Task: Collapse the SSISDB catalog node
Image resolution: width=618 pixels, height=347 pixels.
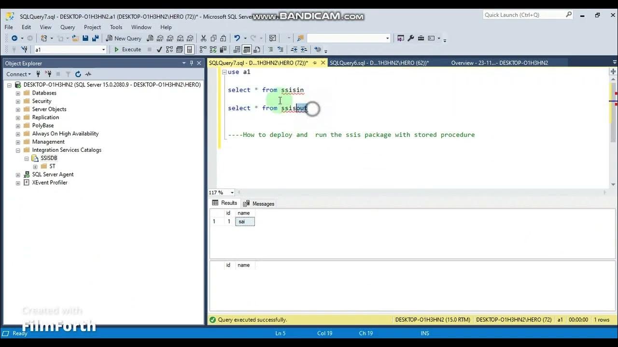Action: [x=27, y=158]
